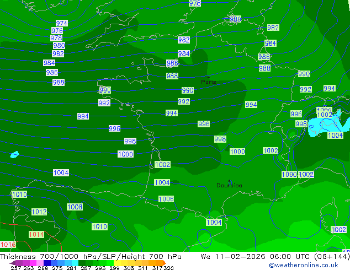The height and width of the screenshot is (270, 350).
Task: Click the 1012 isobar label
Action: pyautogui.click(x=39, y=212)
